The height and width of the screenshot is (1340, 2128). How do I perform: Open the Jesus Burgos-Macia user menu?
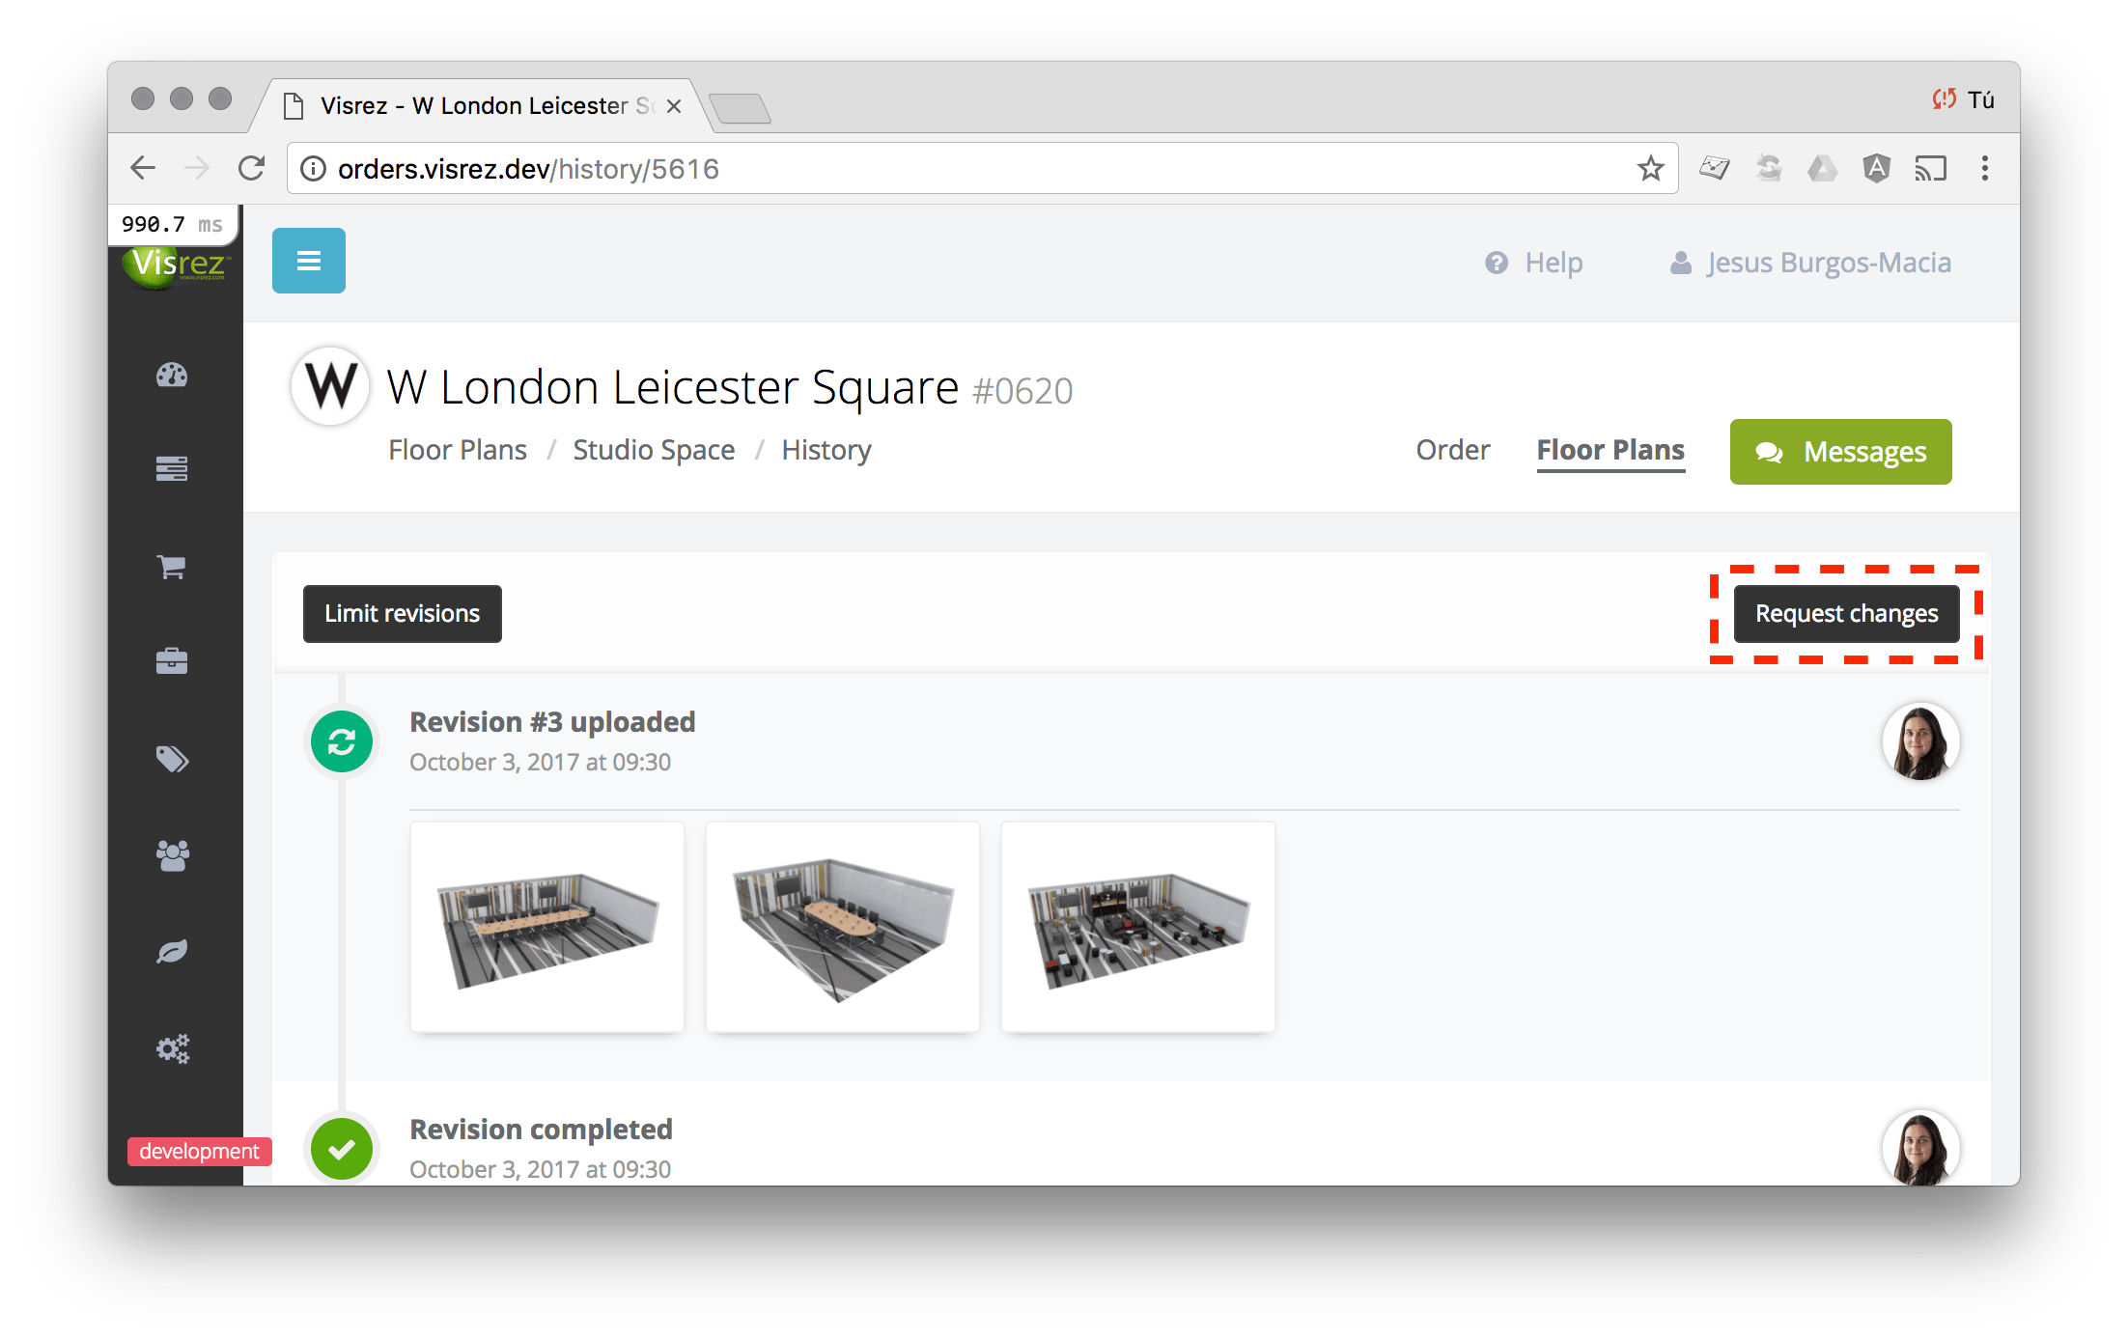1810,263
